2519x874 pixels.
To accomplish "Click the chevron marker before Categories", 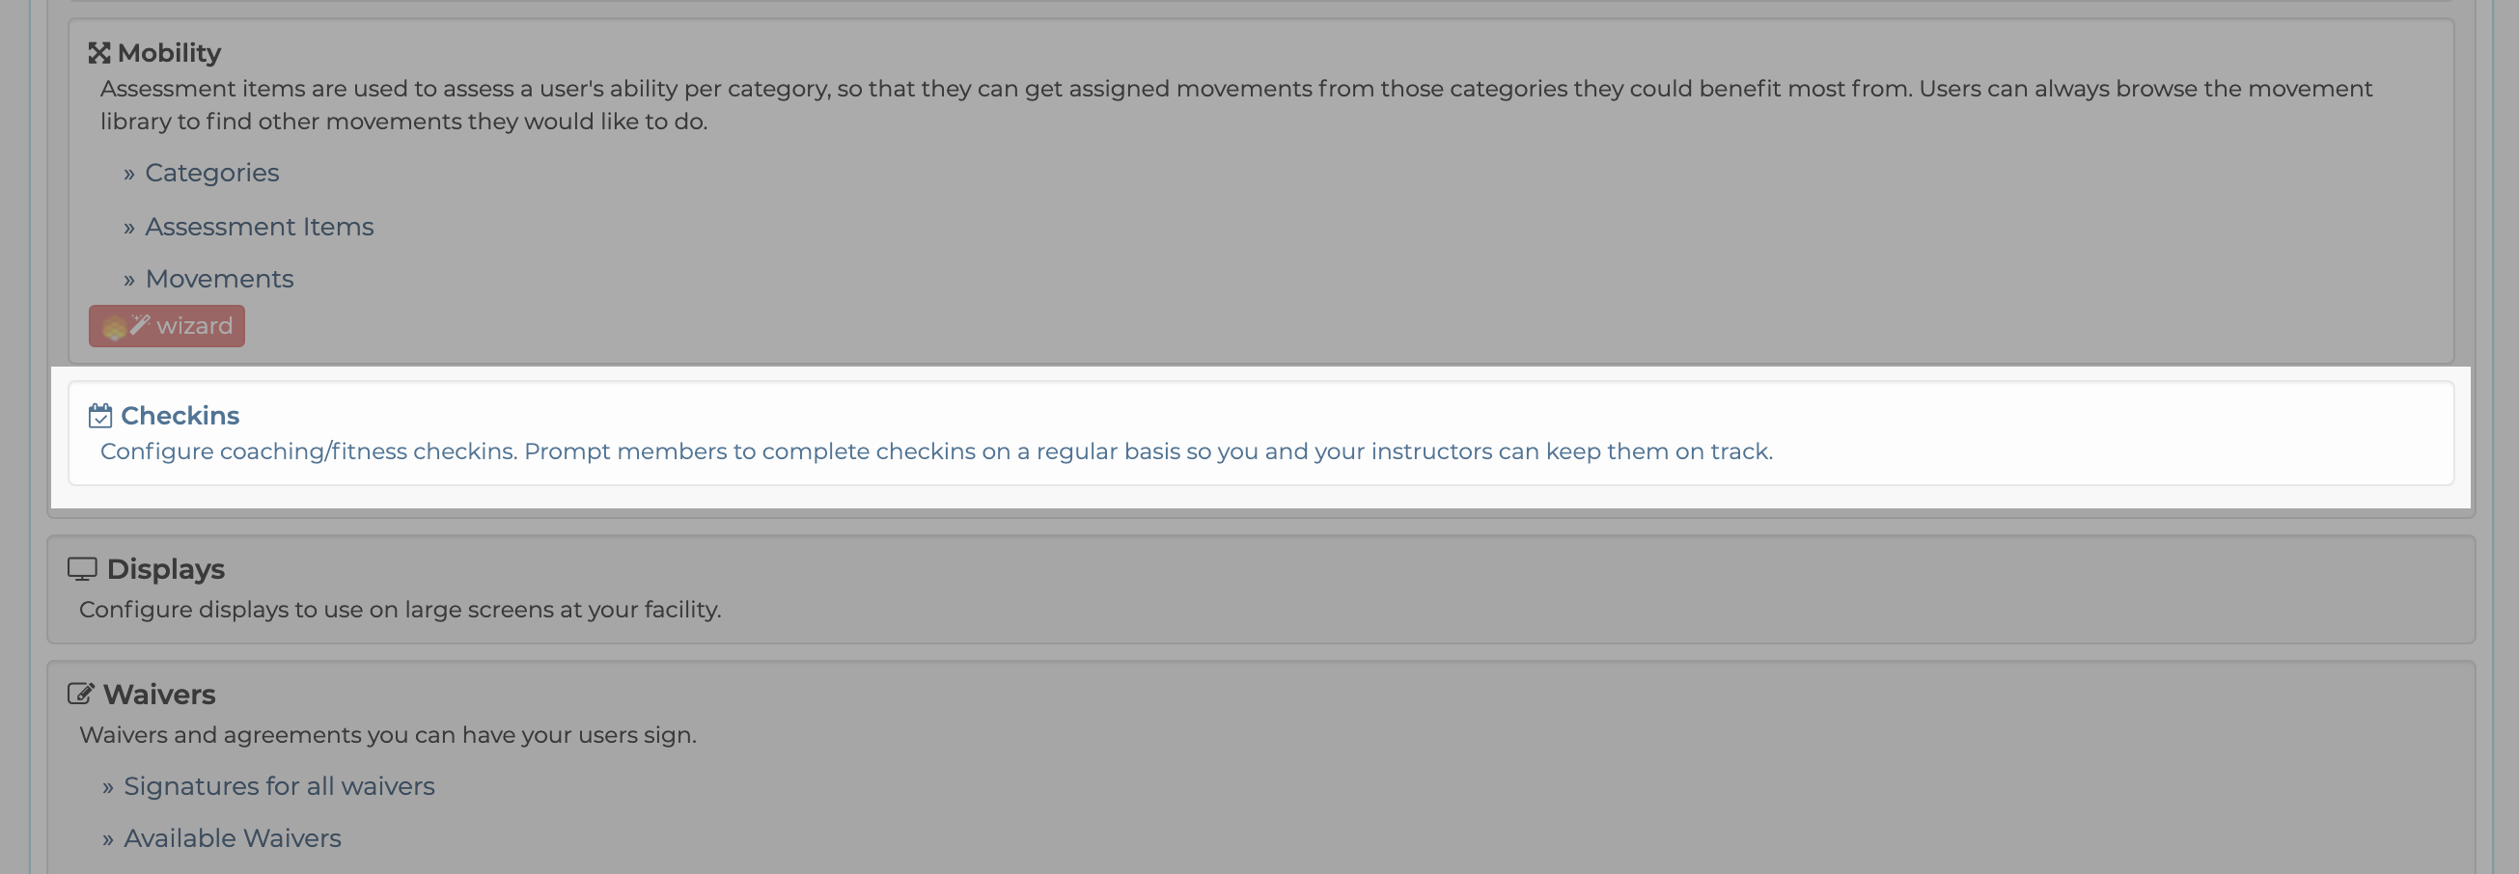I will point(129,174).
